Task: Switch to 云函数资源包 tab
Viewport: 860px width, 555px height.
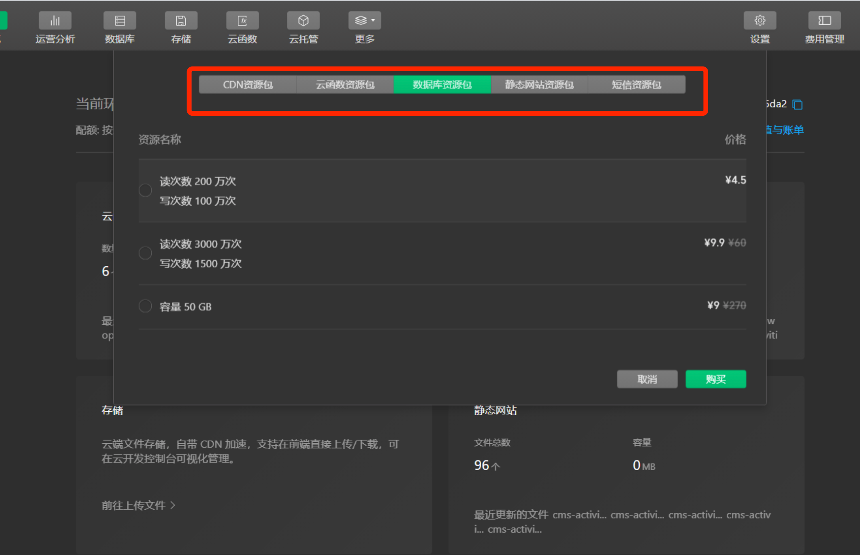Action: [345, 84]
